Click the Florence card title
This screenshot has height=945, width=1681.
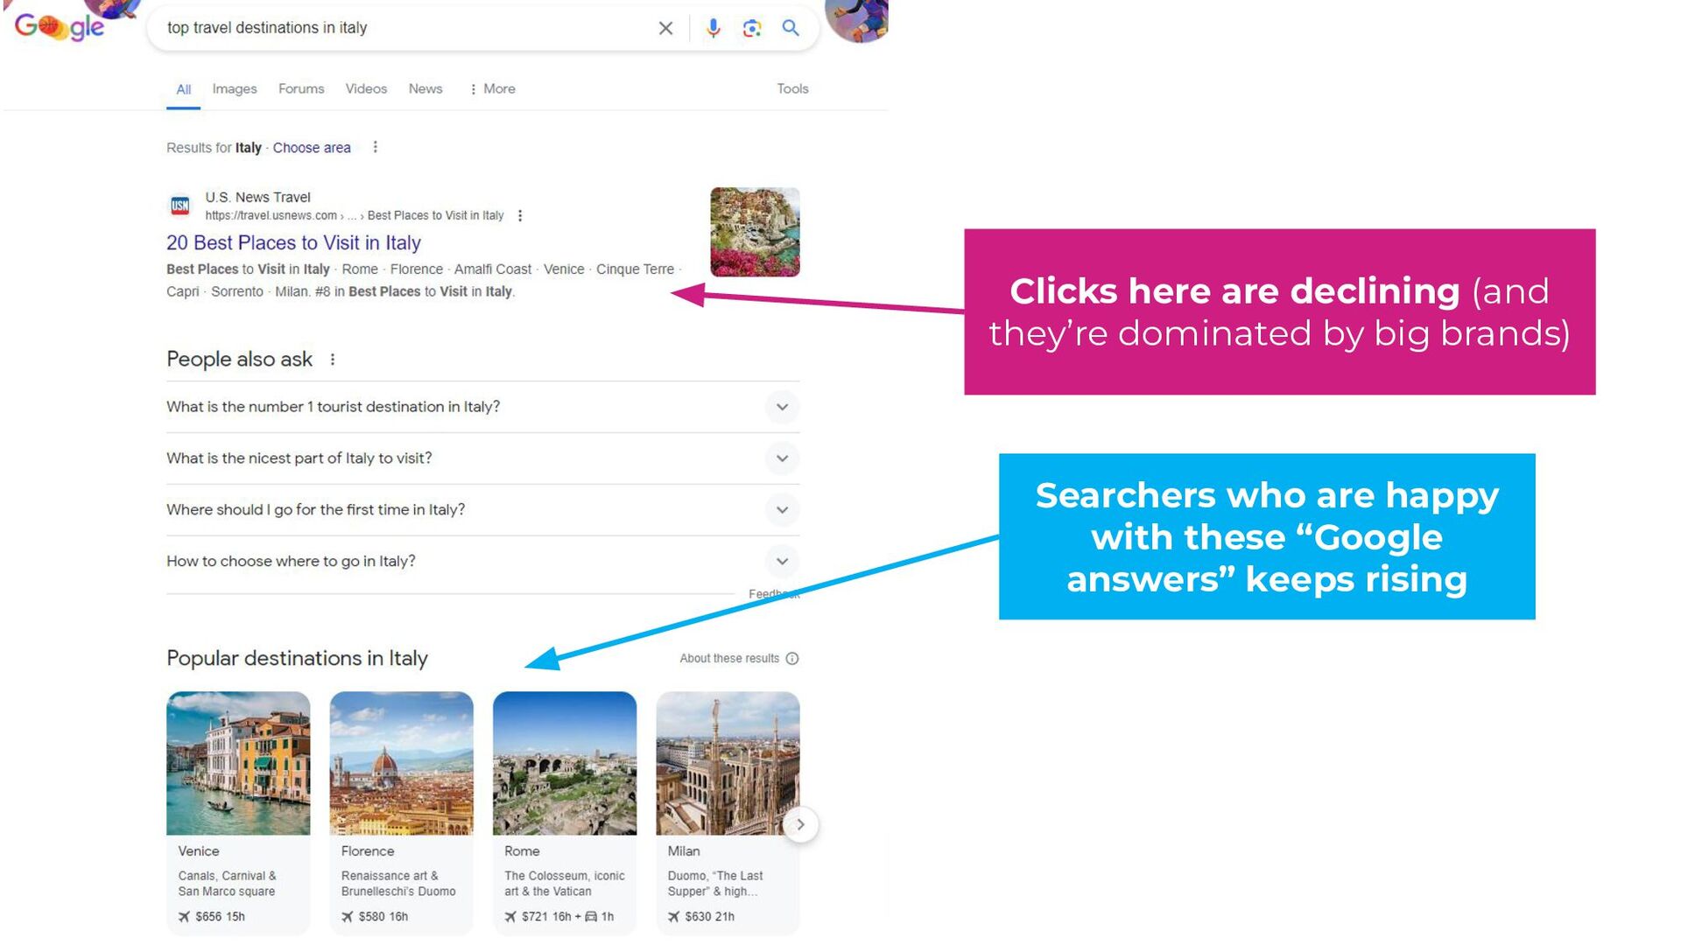[368, 851]
